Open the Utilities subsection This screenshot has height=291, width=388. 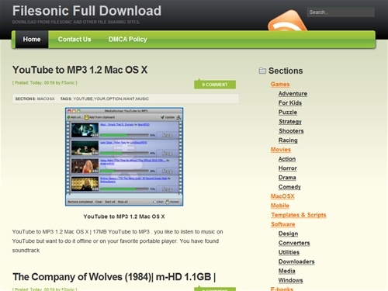(x=289, y=252)
